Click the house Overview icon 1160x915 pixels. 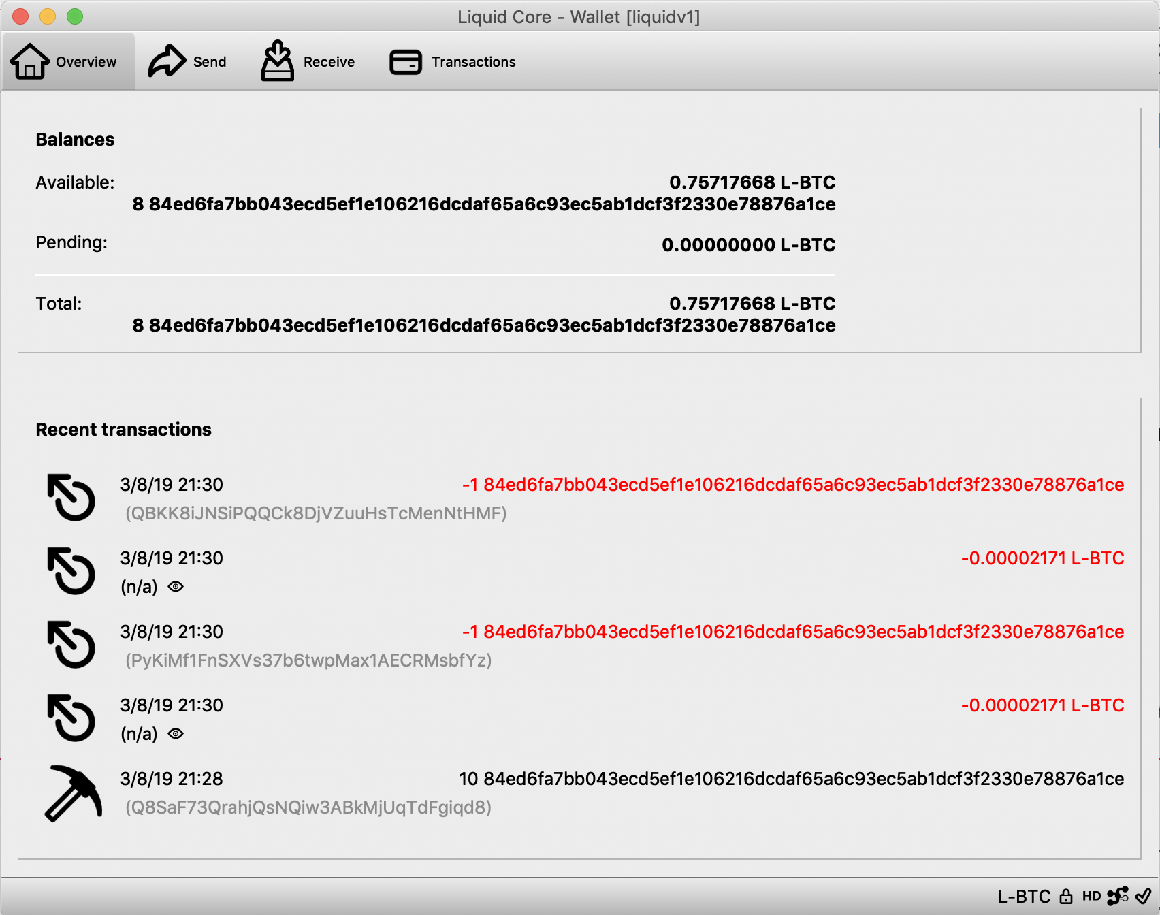pyautogui.click(x=29, y=61)
